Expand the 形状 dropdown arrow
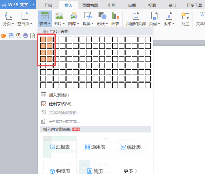Viewport: 205px width, 174px height. point(107,24)
